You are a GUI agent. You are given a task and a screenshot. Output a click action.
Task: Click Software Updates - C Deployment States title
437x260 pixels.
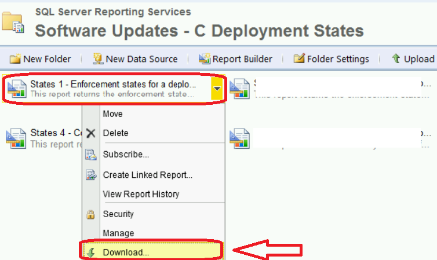coord(199,31)
